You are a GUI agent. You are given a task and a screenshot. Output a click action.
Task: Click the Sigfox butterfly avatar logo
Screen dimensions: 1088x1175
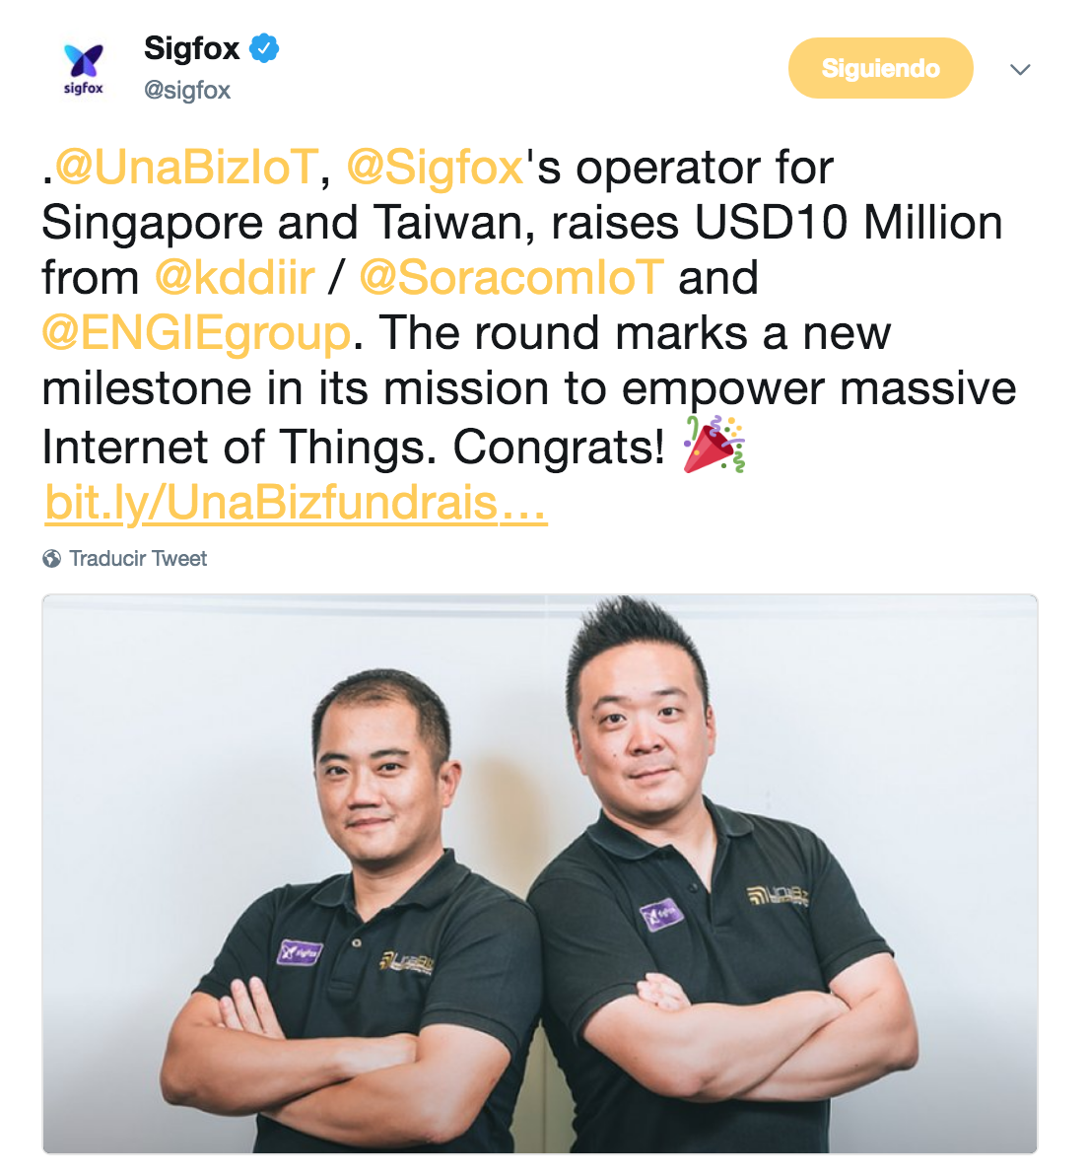click(83, 69)
